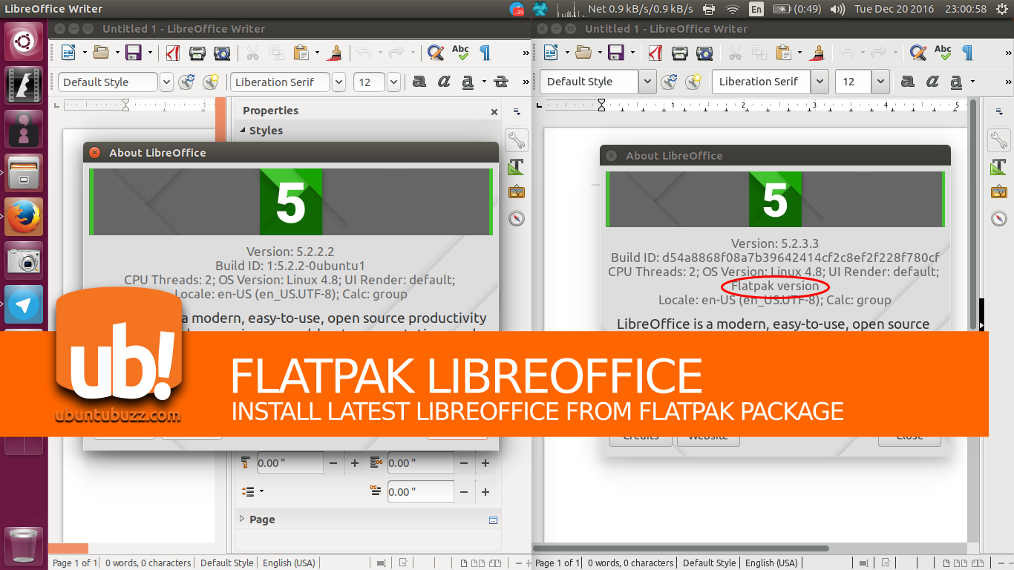Click Print icon in left Writer window
The width and height of the screenshot is (1014, 570).
coord(197,53)
